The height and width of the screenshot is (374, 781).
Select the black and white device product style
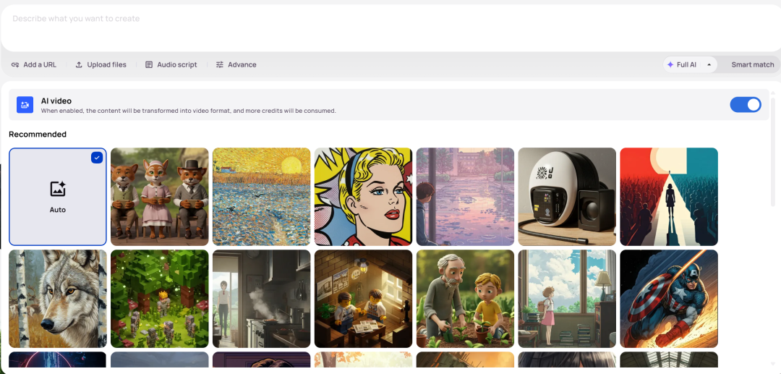tap(567, 197)
